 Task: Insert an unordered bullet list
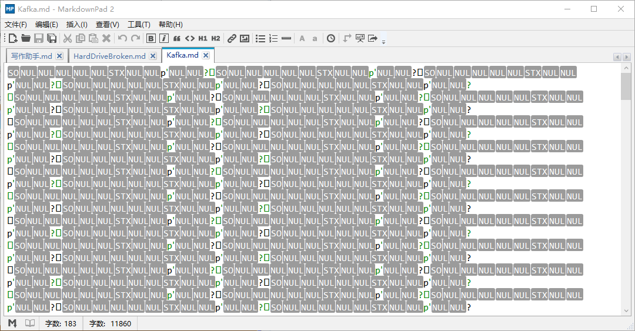(260, 38)
